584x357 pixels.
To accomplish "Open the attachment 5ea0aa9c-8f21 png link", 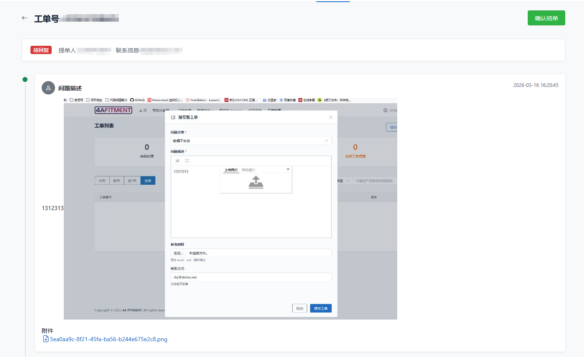I will click(x=108, y=339).
